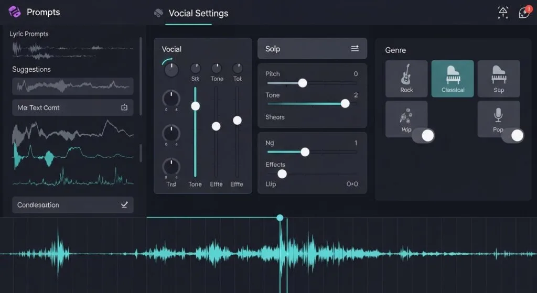Screen dimensions: 537x293
Task: Click the Tone horizontal slider handle
Action: click(345, 103)
